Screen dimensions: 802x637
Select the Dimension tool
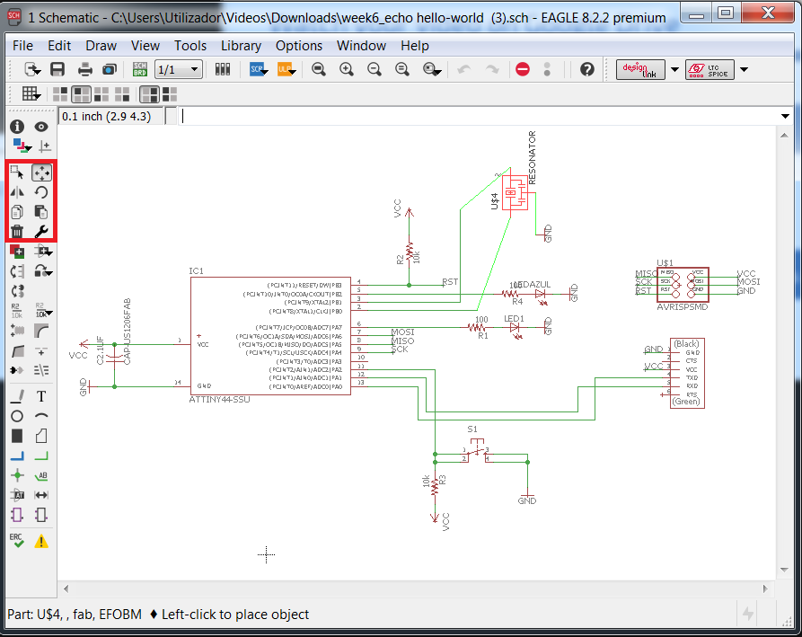[x=41, y=495]
